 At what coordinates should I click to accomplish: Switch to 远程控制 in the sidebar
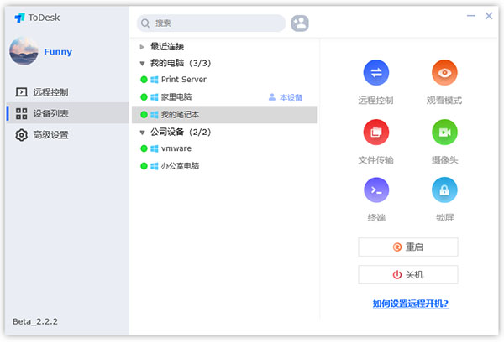point(50,92)
